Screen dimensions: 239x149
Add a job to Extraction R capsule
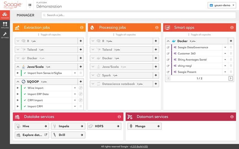[x=81, y=41]
